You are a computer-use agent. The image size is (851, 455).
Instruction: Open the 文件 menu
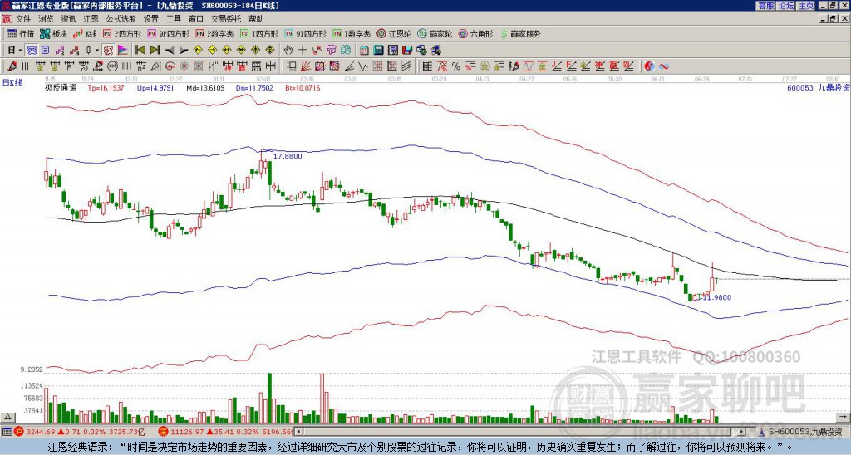24,19
